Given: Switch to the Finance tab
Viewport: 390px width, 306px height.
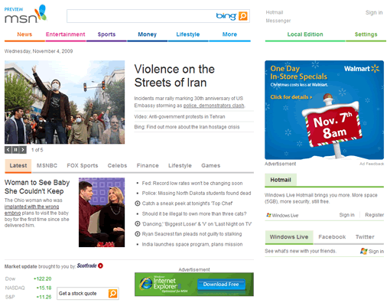Looking at the screenshot, I should (x=148, y=166).
